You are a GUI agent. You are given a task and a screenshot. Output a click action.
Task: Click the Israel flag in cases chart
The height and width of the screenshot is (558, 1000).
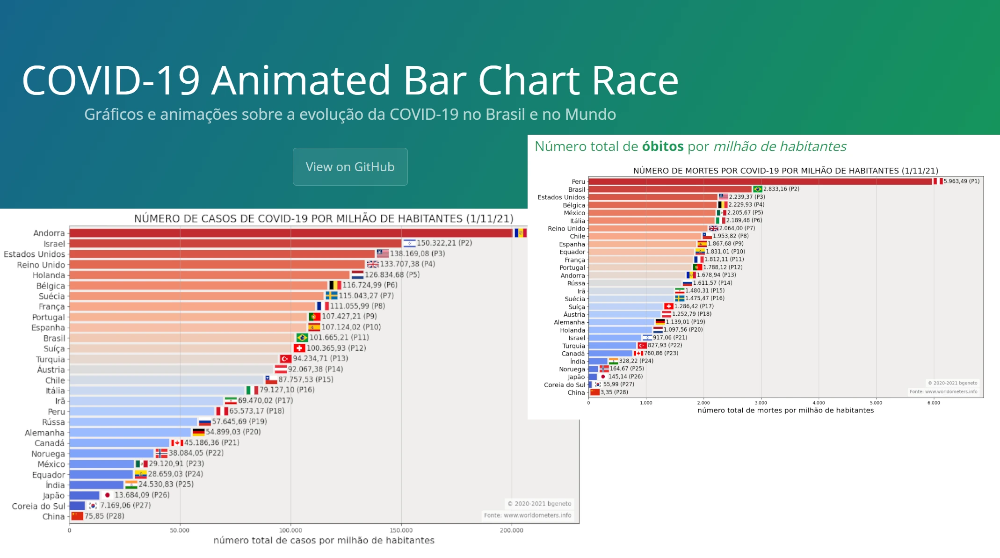click(x=409, y=243)
